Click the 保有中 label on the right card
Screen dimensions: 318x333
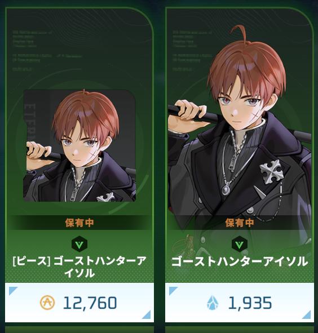click(240, 223)
